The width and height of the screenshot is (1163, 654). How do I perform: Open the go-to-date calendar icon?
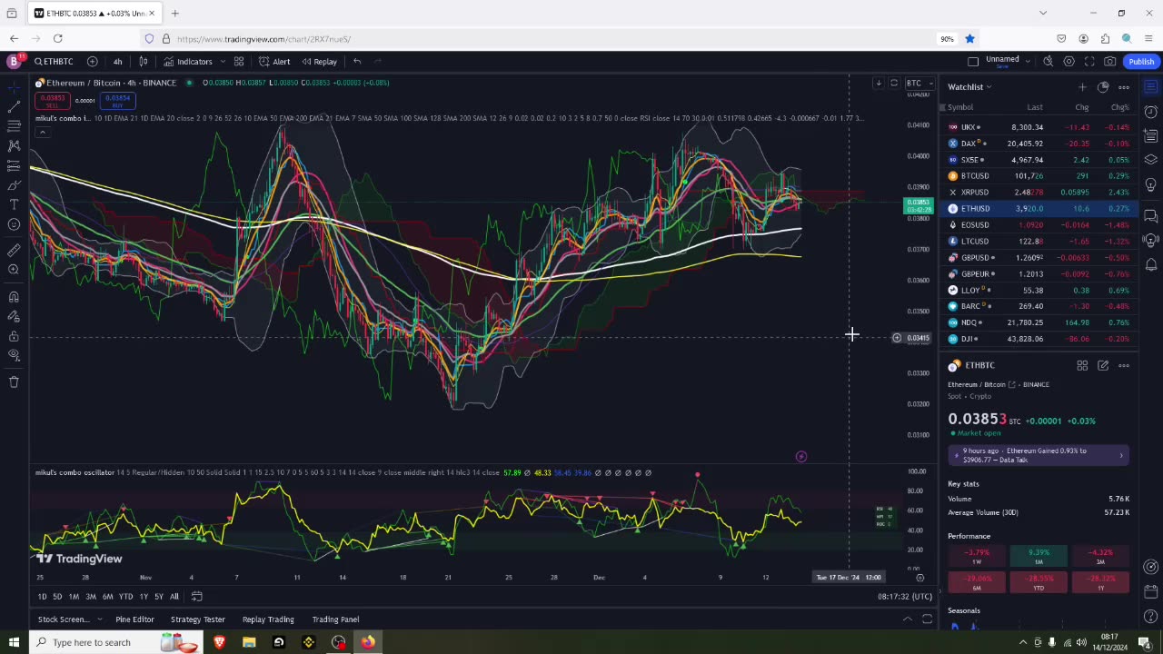(x=196, y=597)
